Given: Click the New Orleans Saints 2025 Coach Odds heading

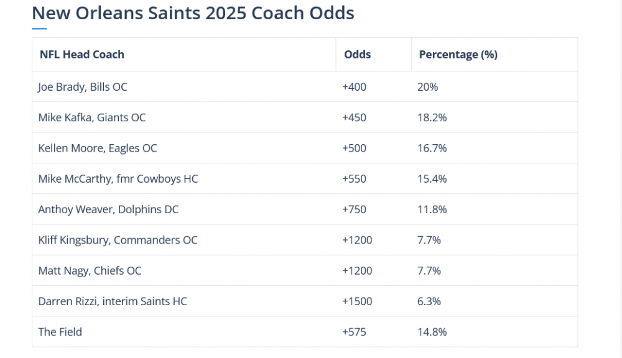Looking at the screenshot, I should click(x=193, y=13).
